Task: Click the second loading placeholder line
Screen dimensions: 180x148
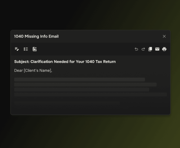Action: pyautogui.click(x=85, y=85)
